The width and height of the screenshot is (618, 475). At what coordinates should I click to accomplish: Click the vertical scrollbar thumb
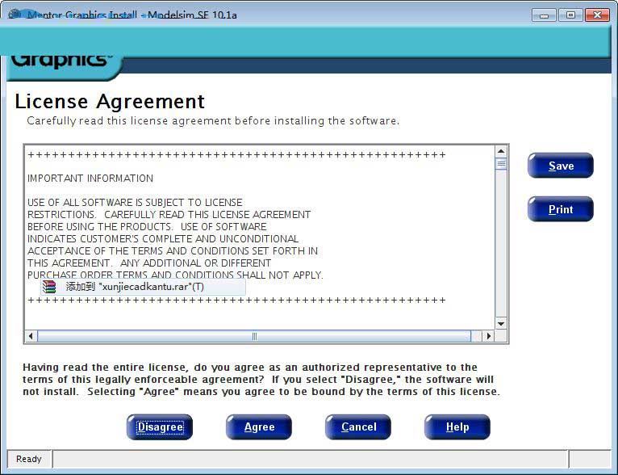coord(501,163)
